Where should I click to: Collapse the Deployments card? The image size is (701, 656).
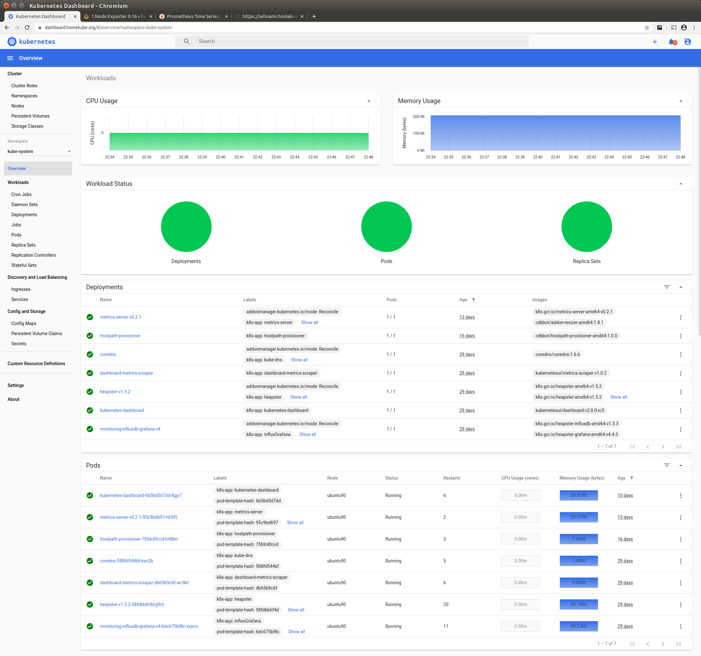point(680,287)
